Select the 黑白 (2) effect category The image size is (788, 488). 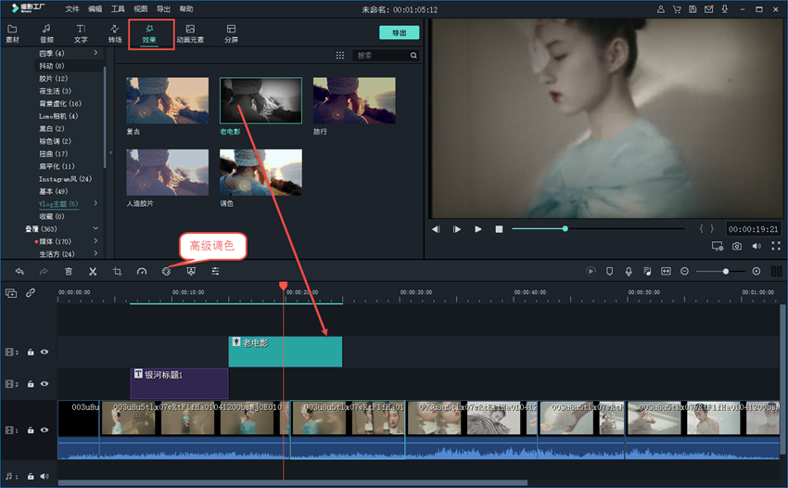pyautogui.click(x=51, y=128)
